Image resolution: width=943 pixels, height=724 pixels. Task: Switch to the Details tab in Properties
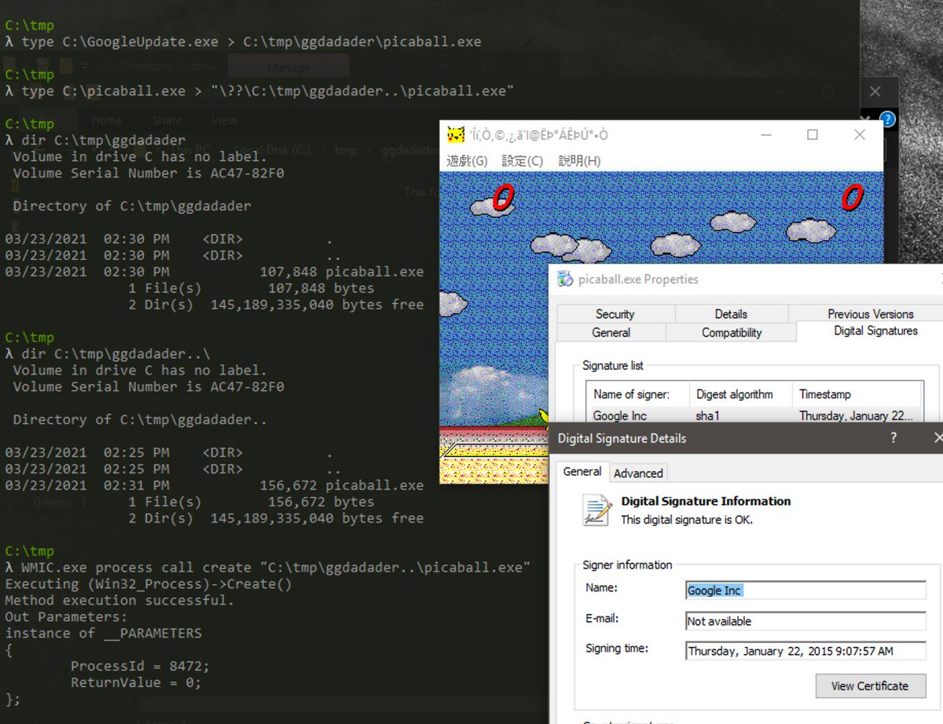[731, 313]
